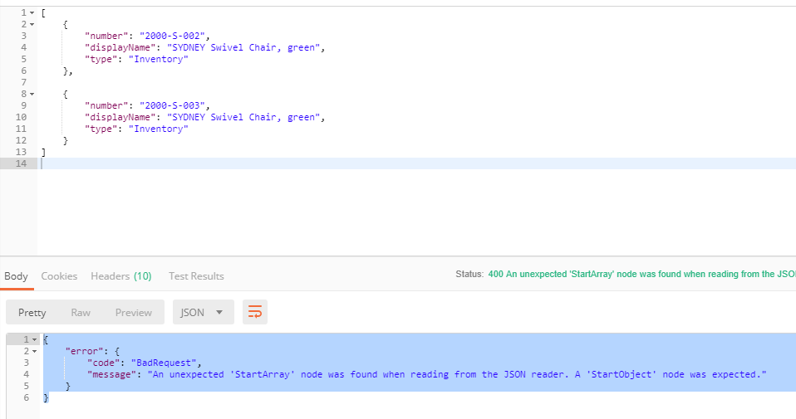Viewport: 796px width, 419px height.
Task: Click the "message" key in the response
Action: [111, 374]
